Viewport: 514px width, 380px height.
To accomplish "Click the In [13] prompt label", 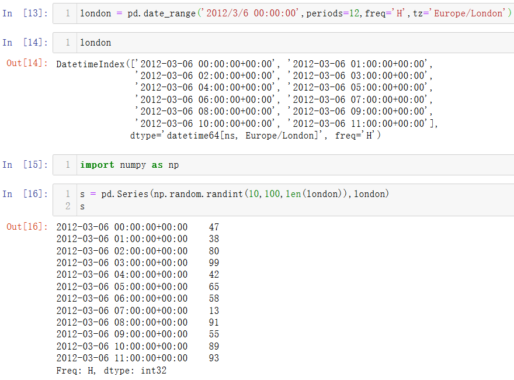I will 25,13.
